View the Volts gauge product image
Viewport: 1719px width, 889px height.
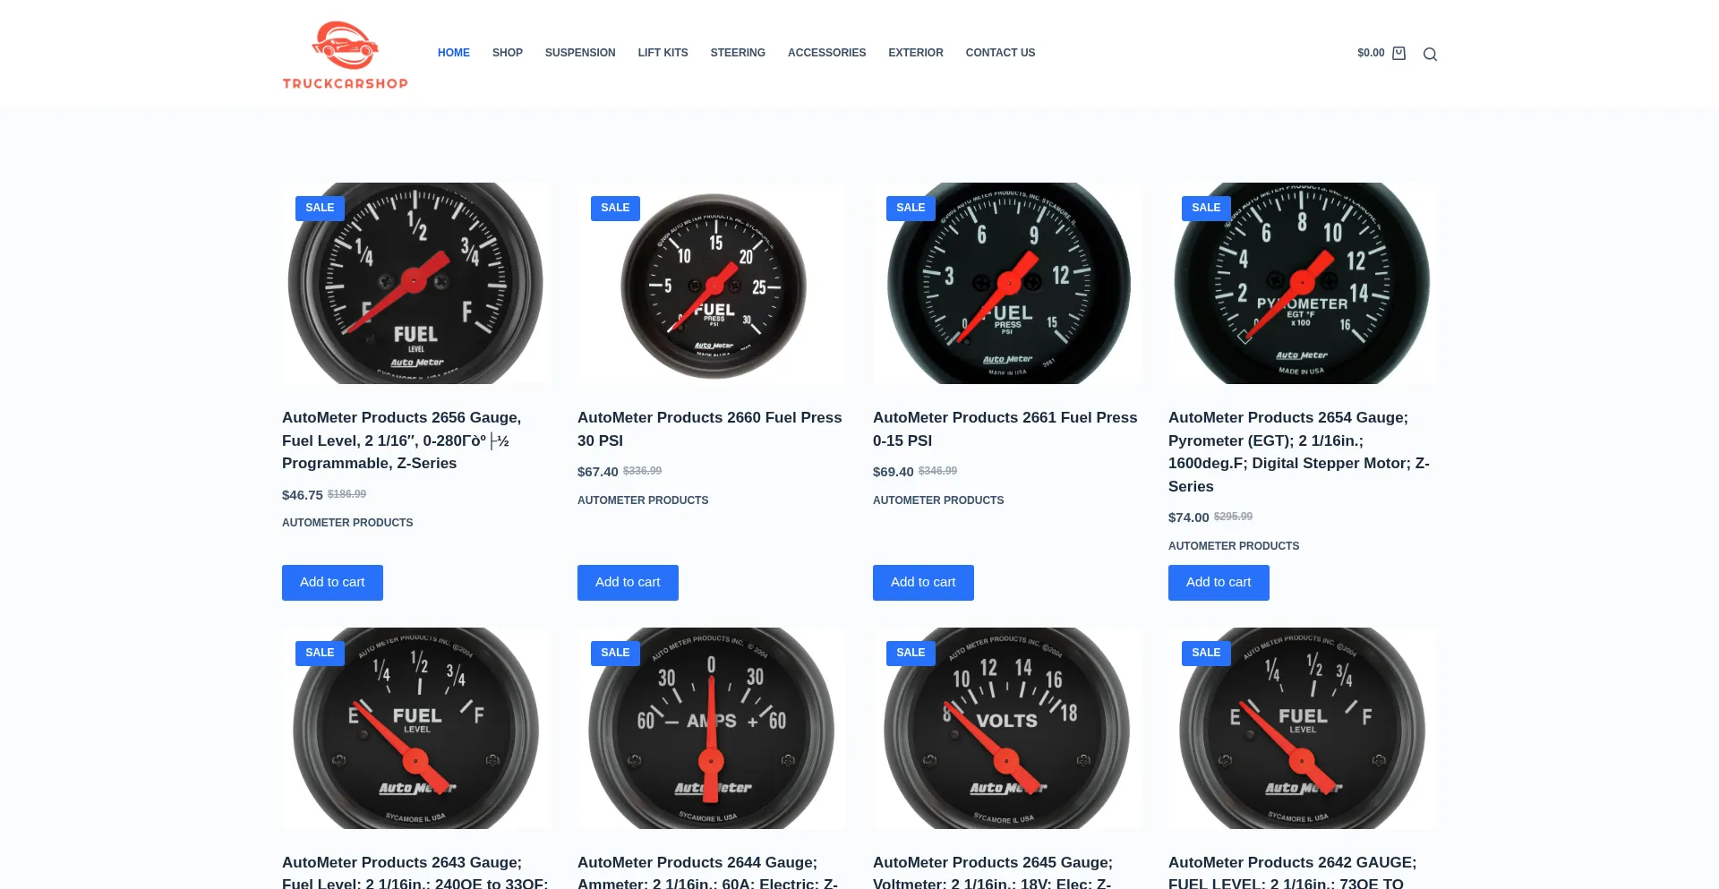click(1006, 727)
